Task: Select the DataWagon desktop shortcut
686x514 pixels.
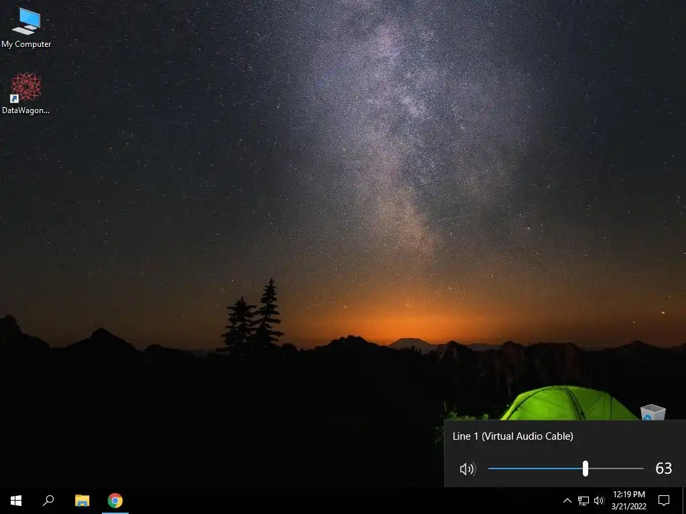Action: (26, 94)
